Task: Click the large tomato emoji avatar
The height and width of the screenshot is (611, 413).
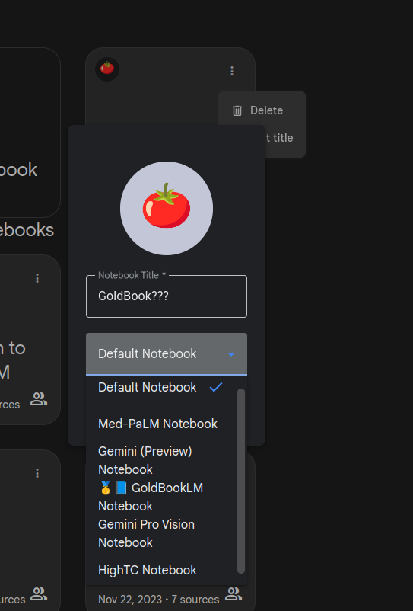Action: coord(167,208)
